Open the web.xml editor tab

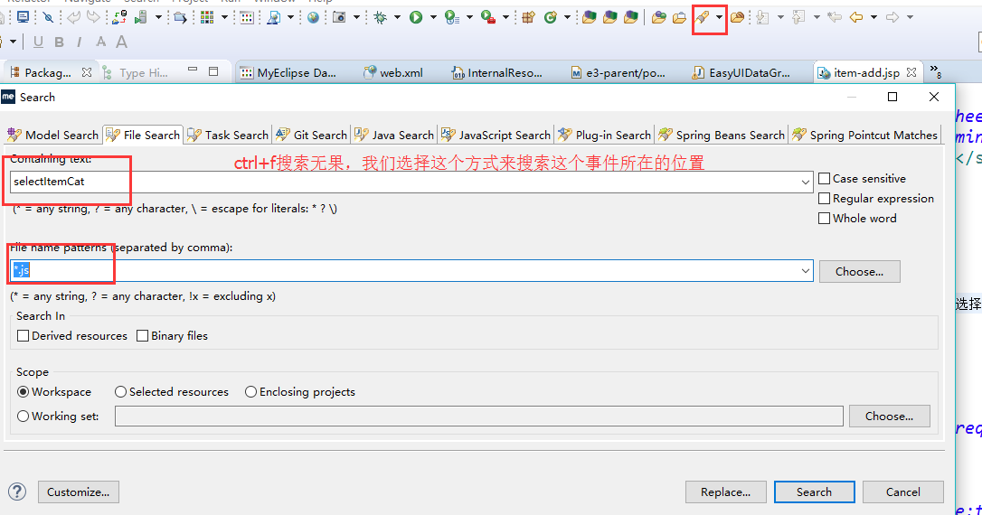[394, 72]
